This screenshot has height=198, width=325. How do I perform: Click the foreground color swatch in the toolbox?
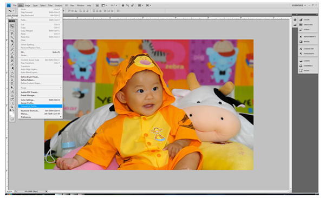[11, 114]
